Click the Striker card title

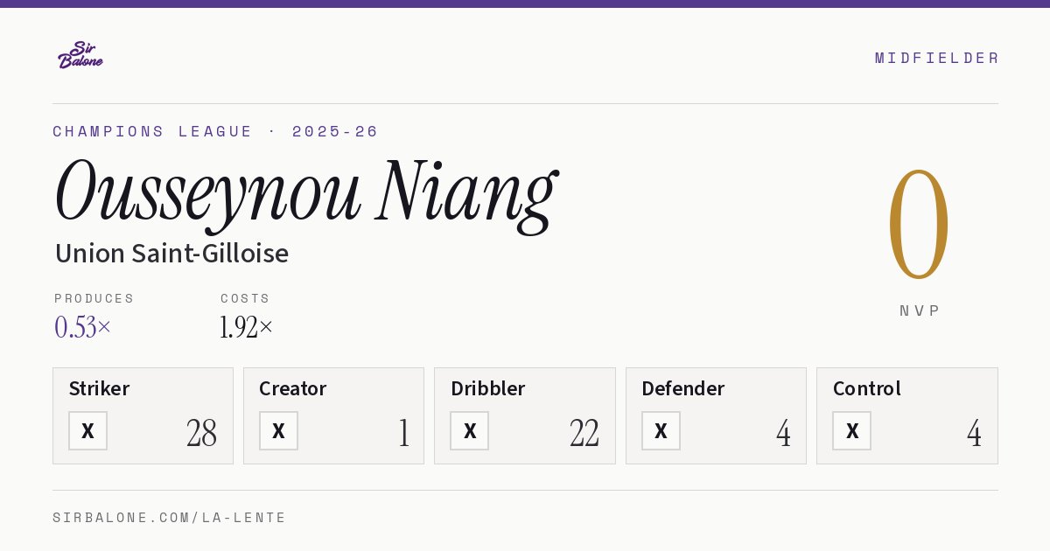pos(99,388)
